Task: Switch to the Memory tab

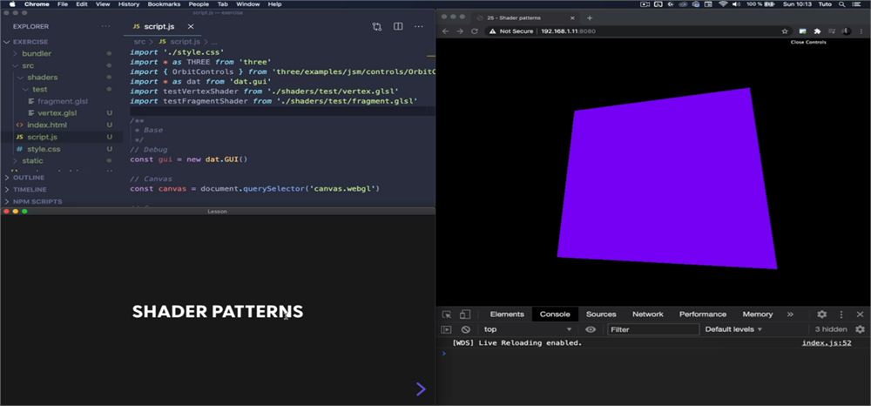Action: pyautogui.click(x=758, y=315)
